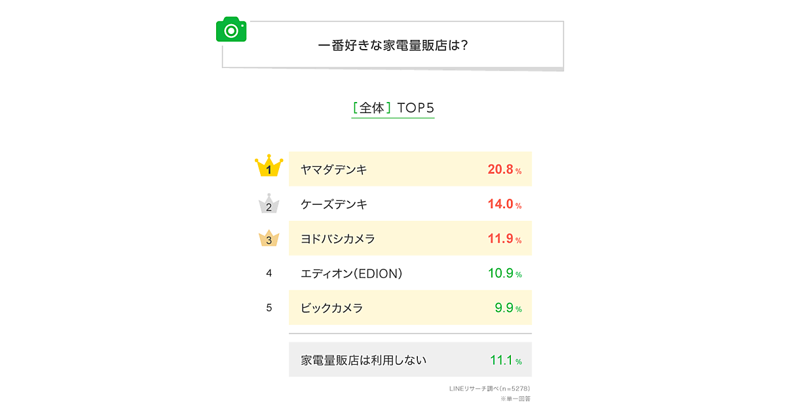Select the rank number 5
Screen dimensions: 786x412
269,307
